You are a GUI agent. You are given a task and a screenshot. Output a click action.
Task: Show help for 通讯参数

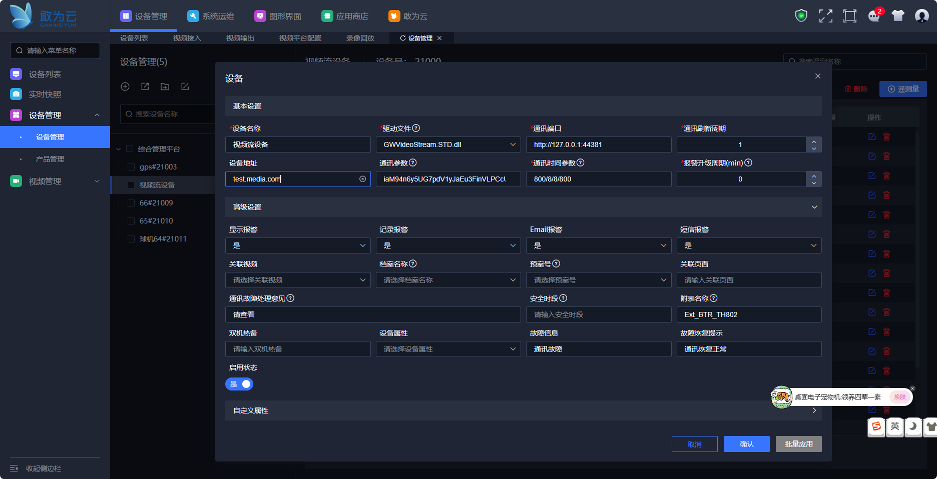point(413,162)
